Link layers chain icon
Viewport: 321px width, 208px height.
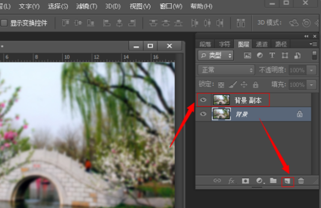217,181
